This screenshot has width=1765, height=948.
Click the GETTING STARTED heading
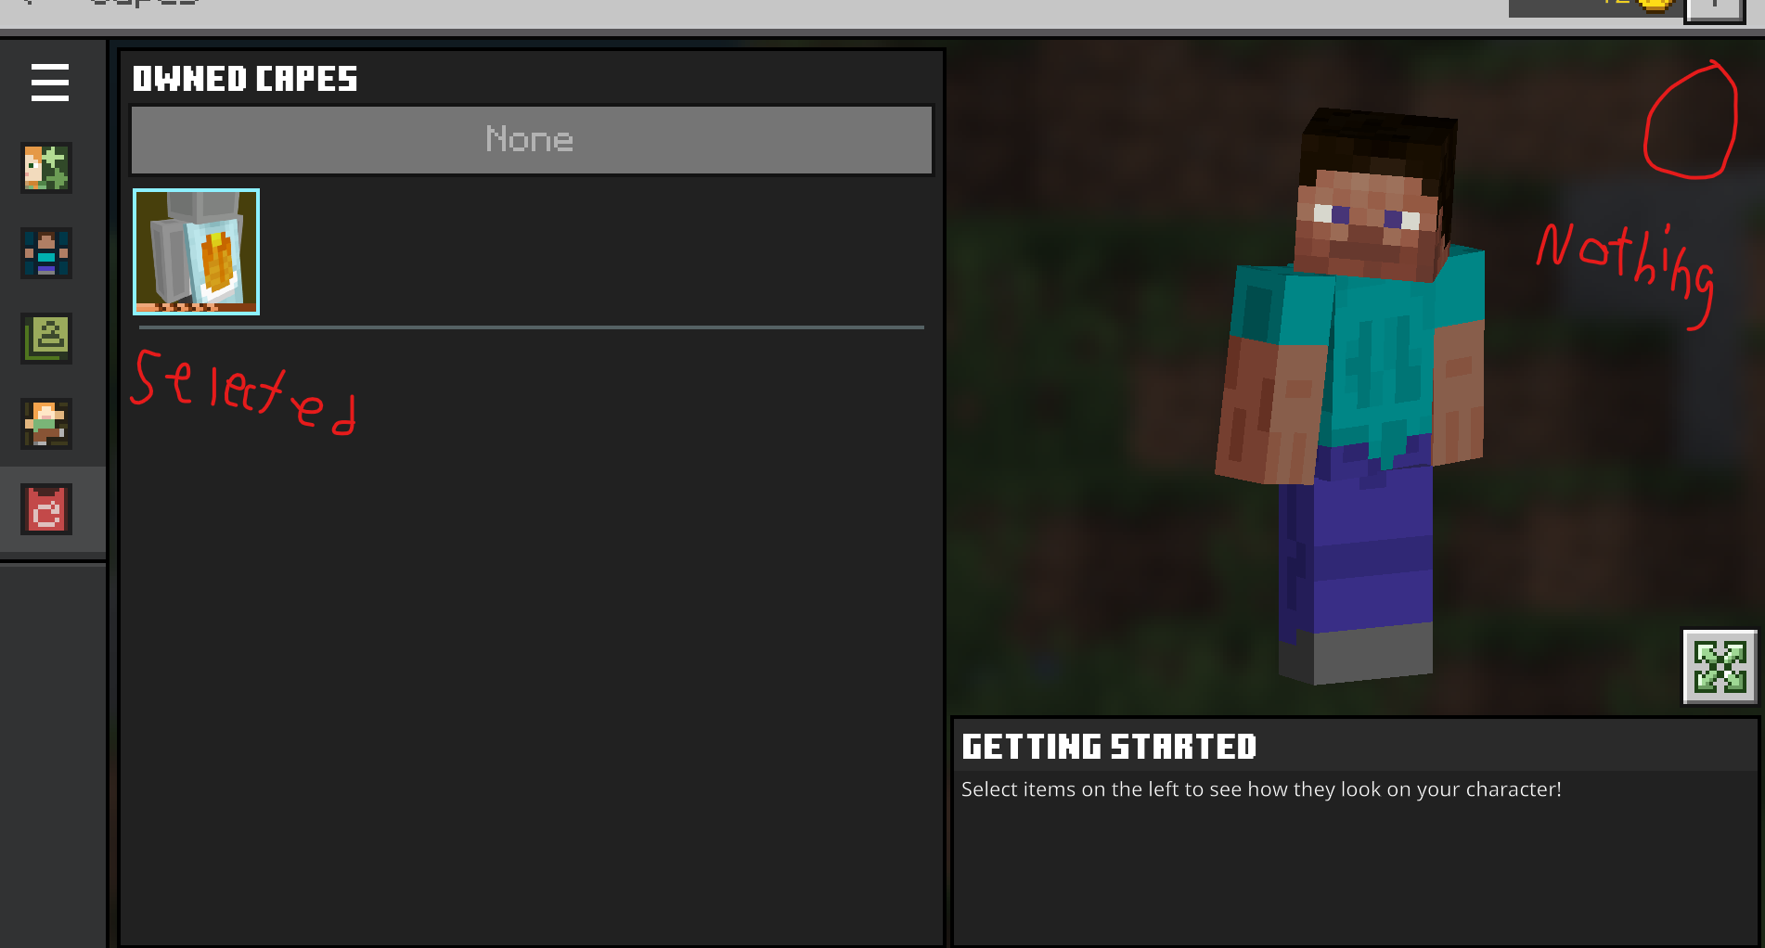click(1109, 747)
